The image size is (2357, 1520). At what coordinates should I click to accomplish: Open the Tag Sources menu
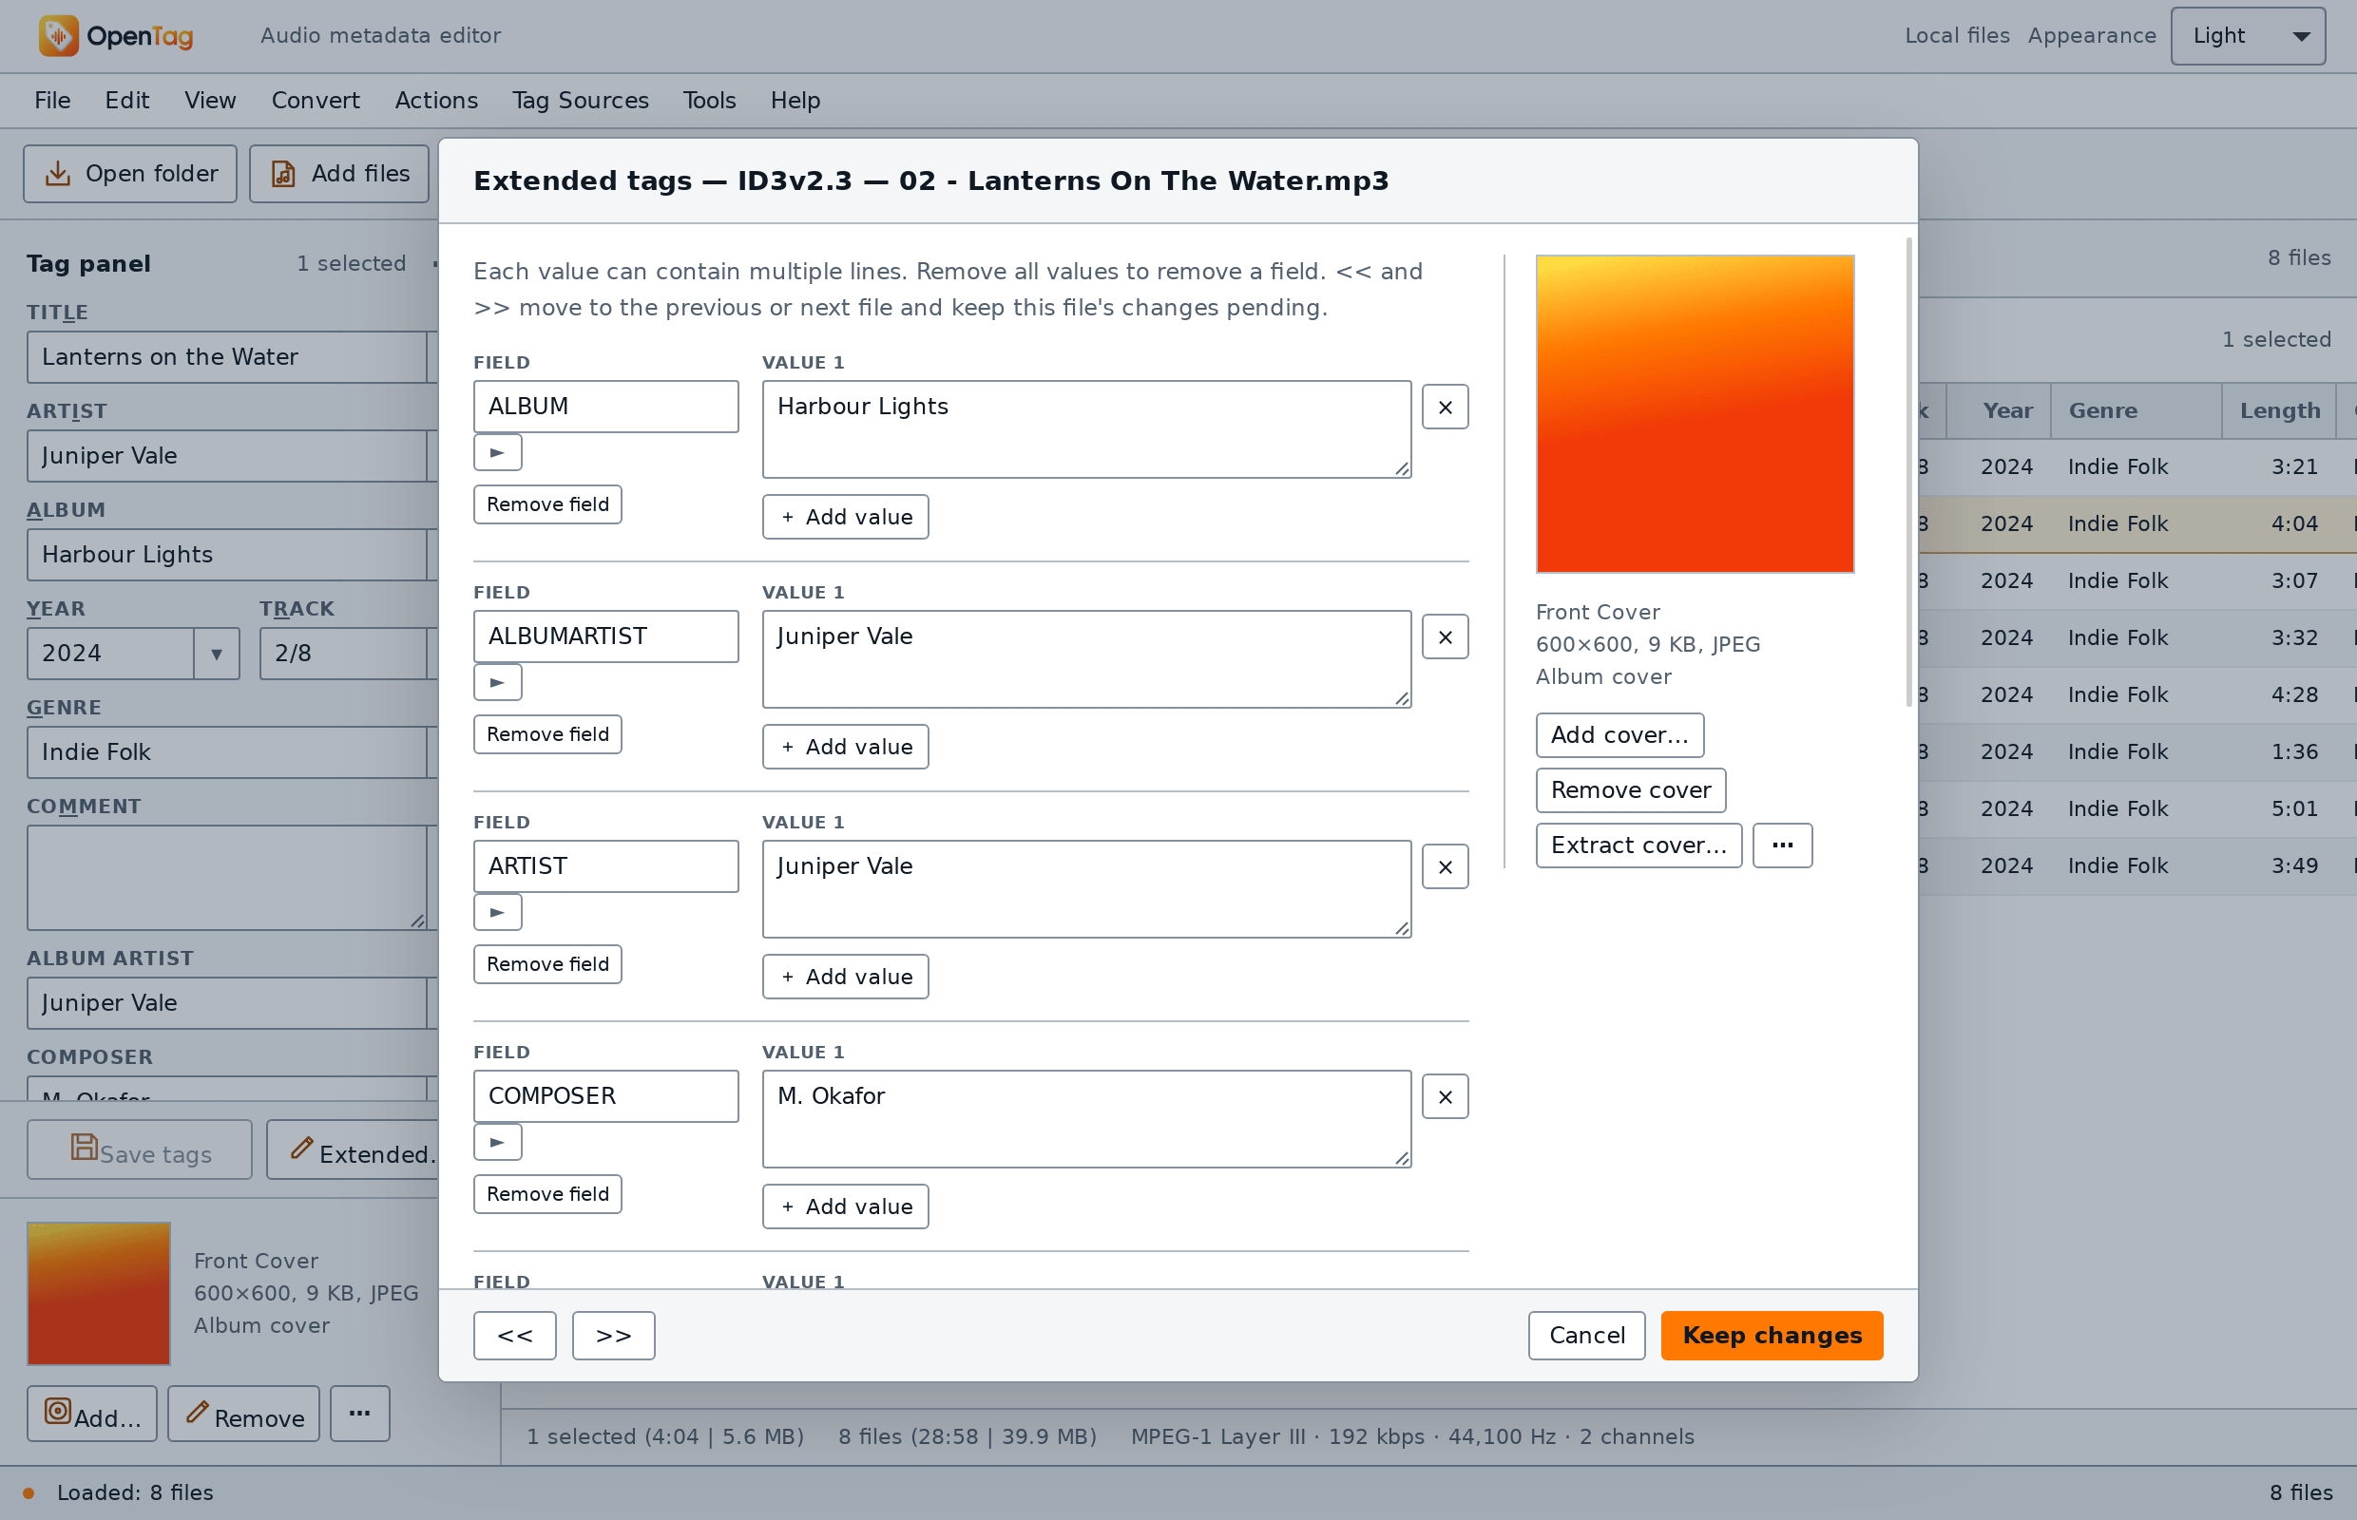[580, 101]
